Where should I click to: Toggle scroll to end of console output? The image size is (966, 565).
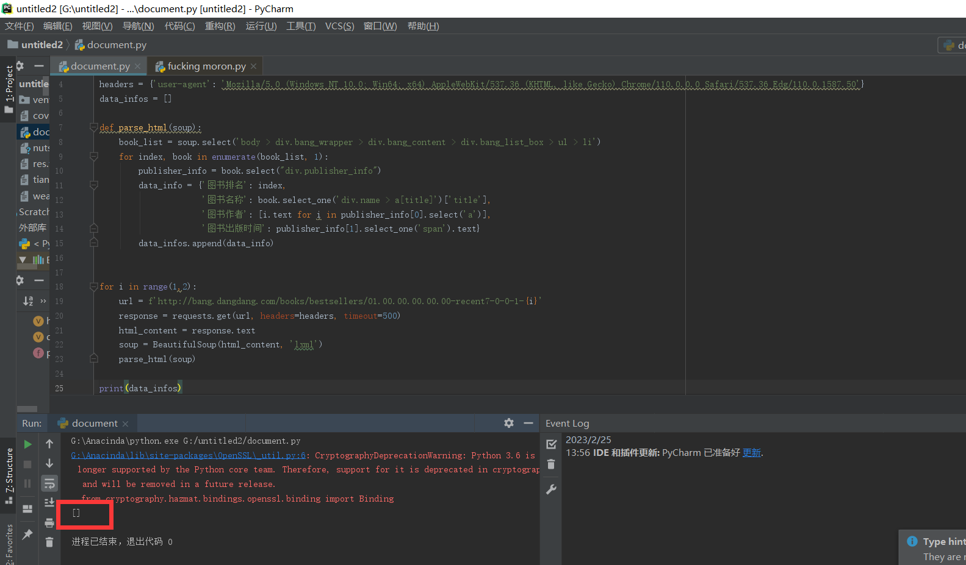click(49, 503)
